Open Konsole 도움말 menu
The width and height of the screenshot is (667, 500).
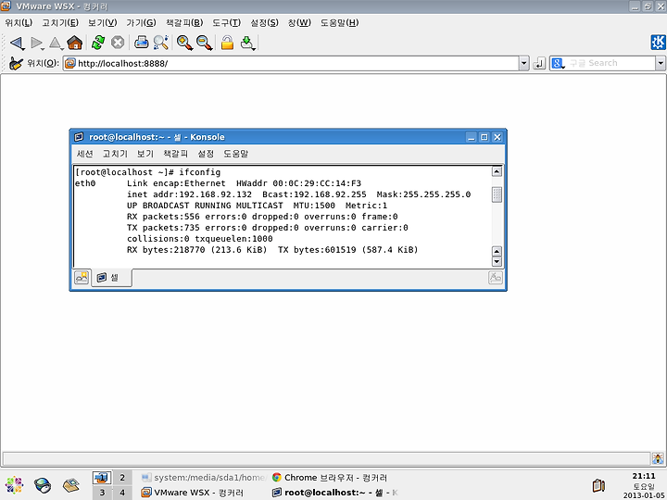[x=236, y=154]
